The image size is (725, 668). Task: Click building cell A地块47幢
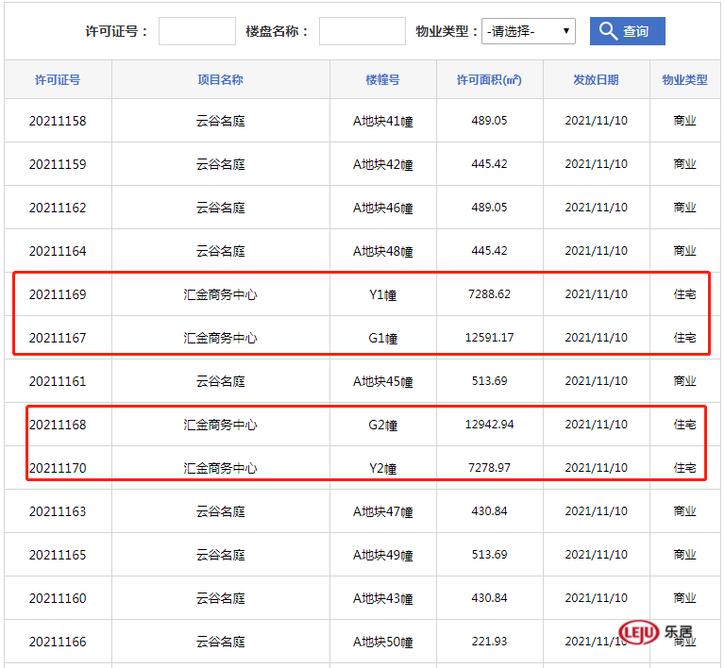(x=383, y=512)
